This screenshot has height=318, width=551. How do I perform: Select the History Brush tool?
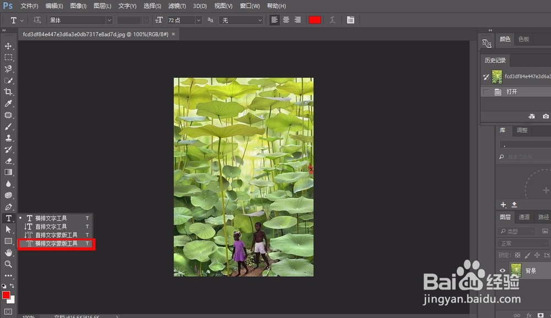(x=8, y=149)
